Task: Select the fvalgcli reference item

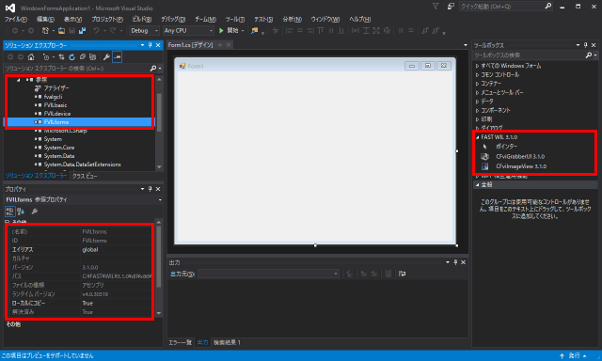Action: coord(53,97)
